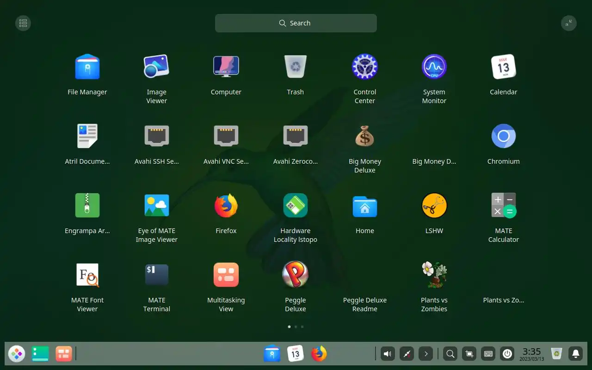The height and width of the screenshot is (370, 592).
Task: Open MATE Font Viewer
Action: 87,275
